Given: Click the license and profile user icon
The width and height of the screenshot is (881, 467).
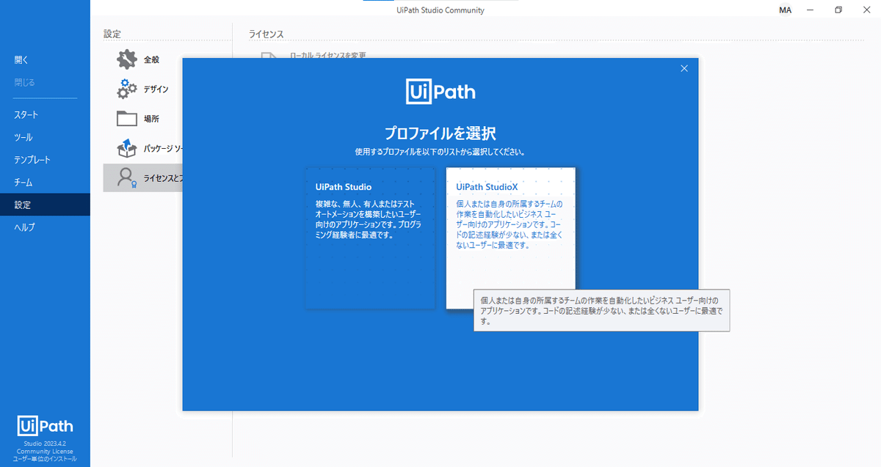Looking at the screenshot, I should [127, 177].
